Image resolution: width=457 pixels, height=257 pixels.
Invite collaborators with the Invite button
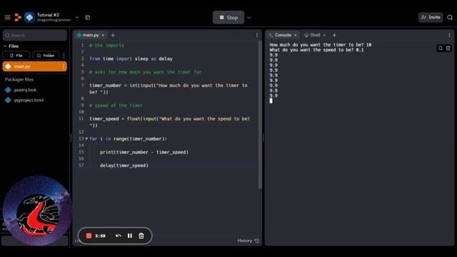click(431, 17)
